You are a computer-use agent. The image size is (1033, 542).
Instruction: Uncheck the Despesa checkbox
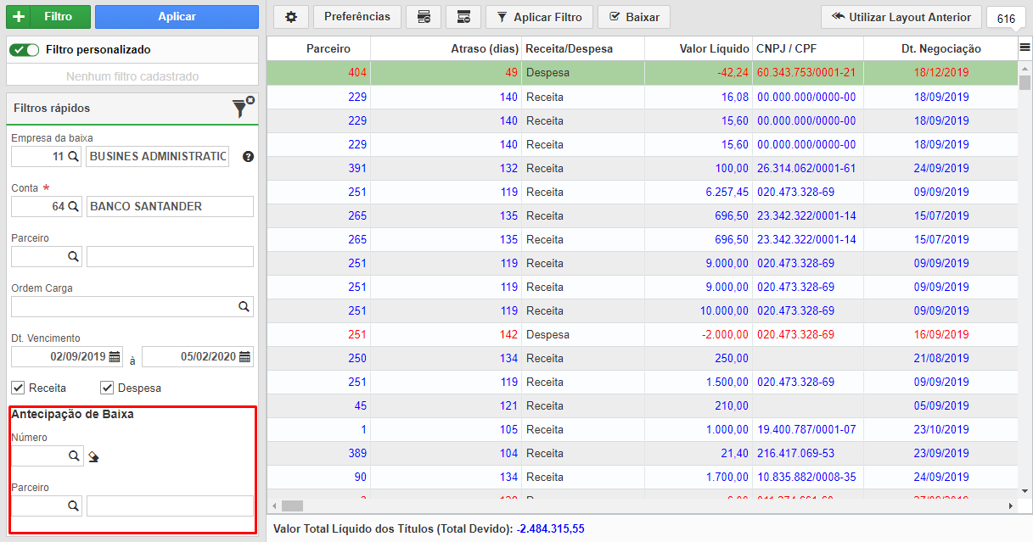coord(107,388)
